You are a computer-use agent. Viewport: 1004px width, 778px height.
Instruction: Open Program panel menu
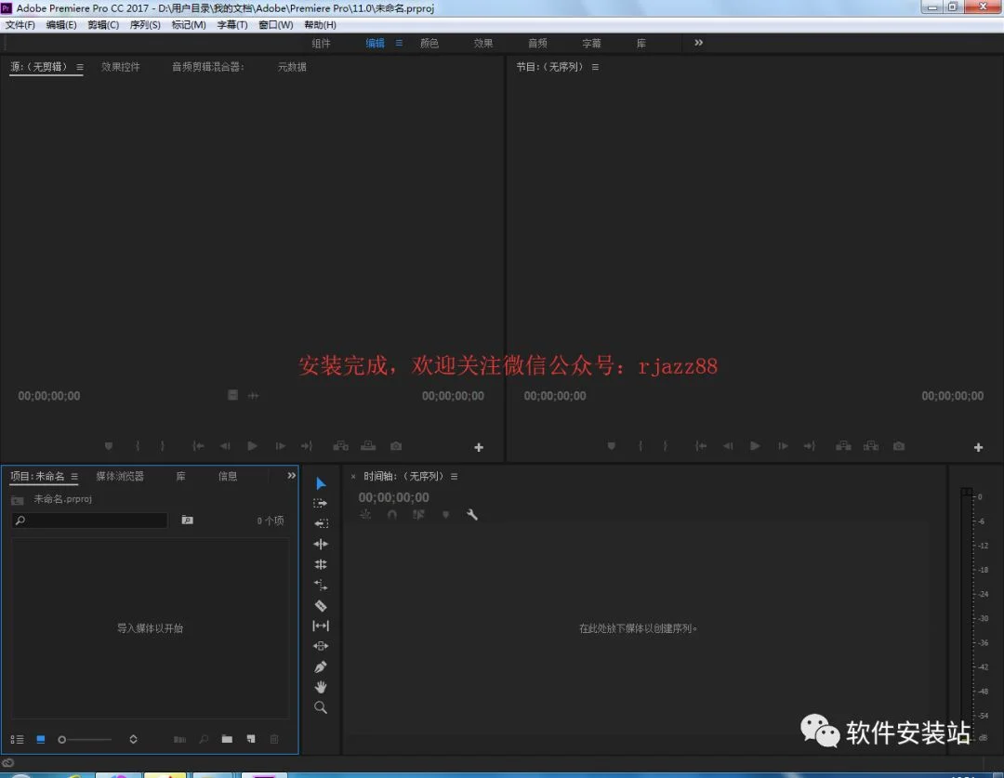pos(595,67)
